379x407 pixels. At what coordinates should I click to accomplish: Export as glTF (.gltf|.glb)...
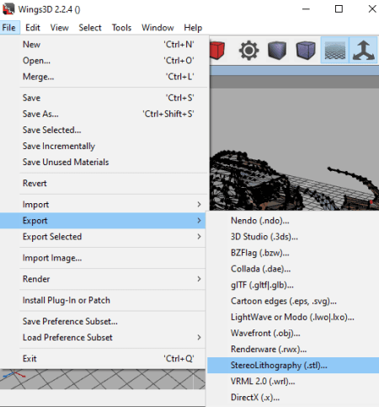tap(293, 285)
